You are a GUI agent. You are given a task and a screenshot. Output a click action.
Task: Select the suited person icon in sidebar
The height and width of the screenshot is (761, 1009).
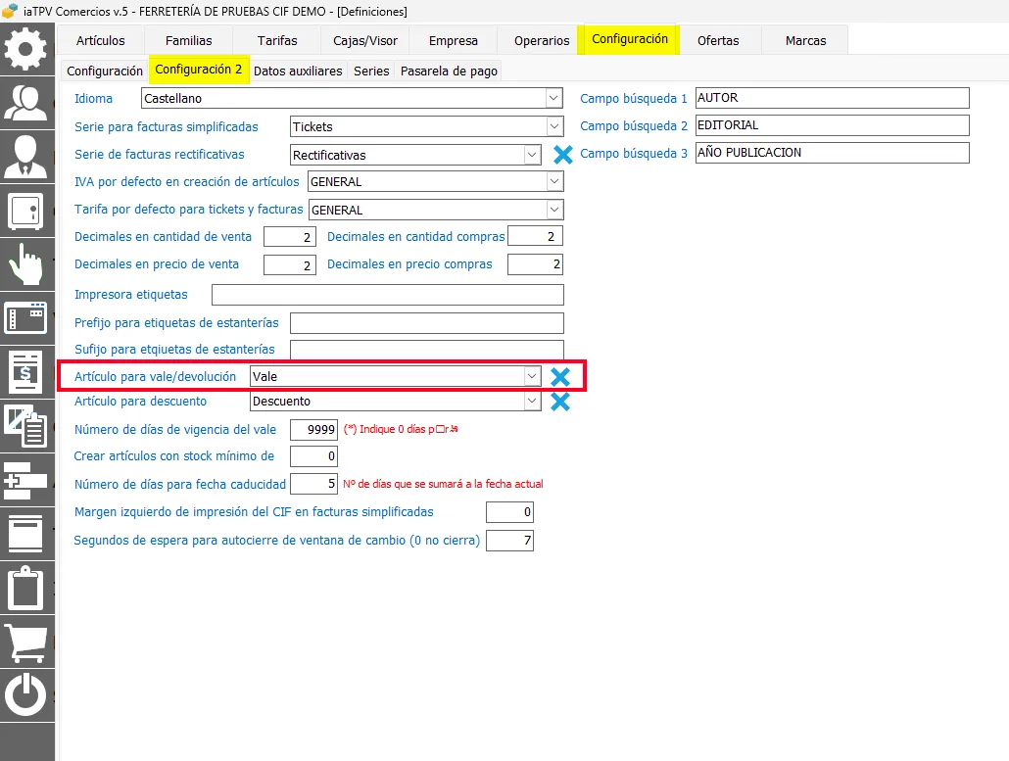(25, 157)
